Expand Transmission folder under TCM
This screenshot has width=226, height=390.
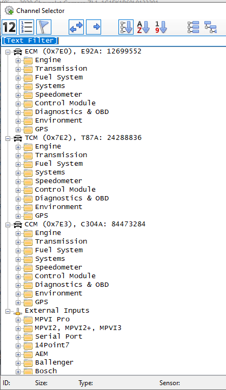(18, 156)
